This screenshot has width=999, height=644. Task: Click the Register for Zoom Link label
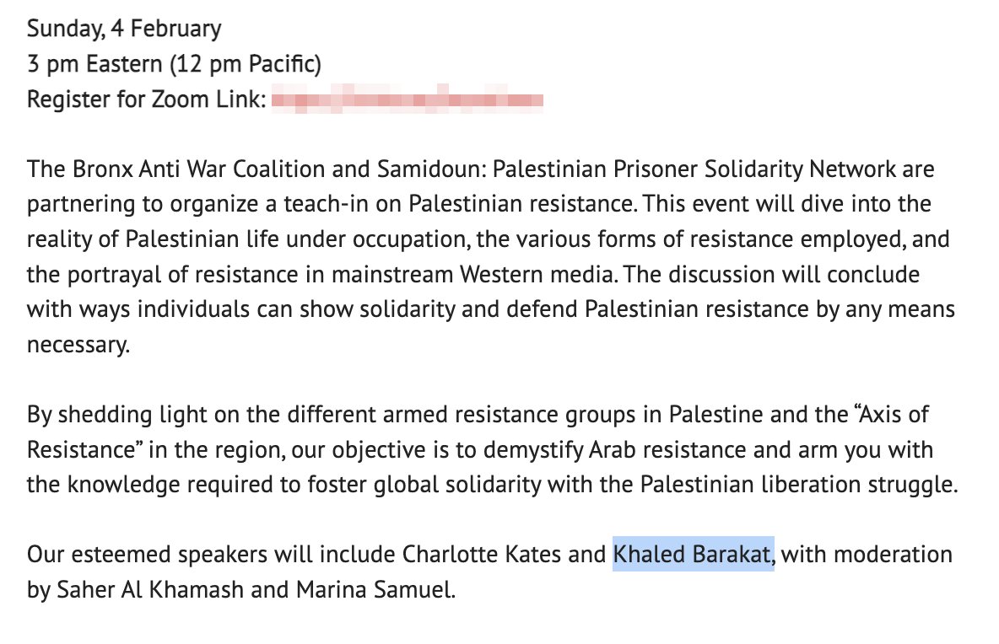point(147,100)
